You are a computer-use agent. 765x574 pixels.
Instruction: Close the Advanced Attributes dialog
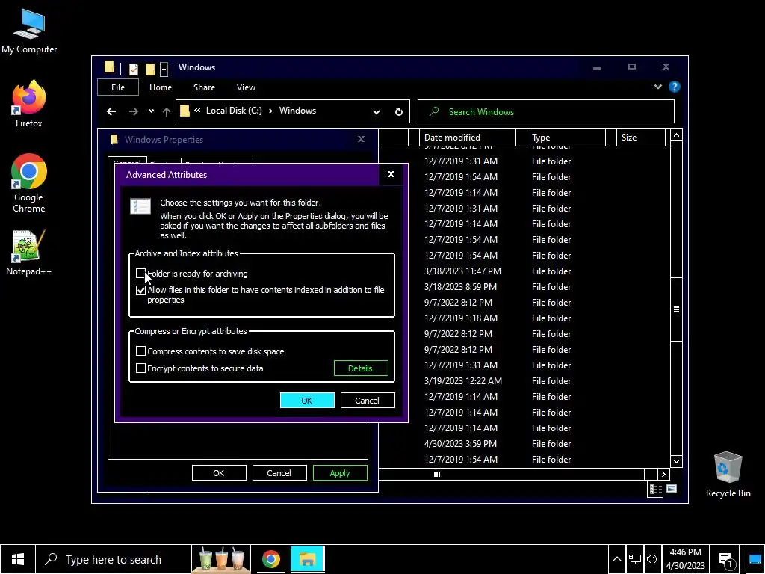pos(391,174)
